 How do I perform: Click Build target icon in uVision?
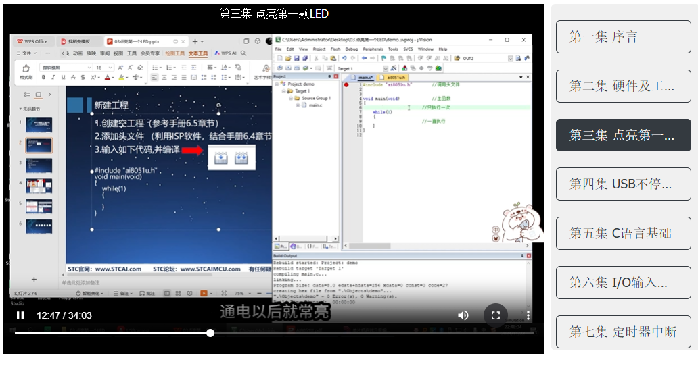288,68
